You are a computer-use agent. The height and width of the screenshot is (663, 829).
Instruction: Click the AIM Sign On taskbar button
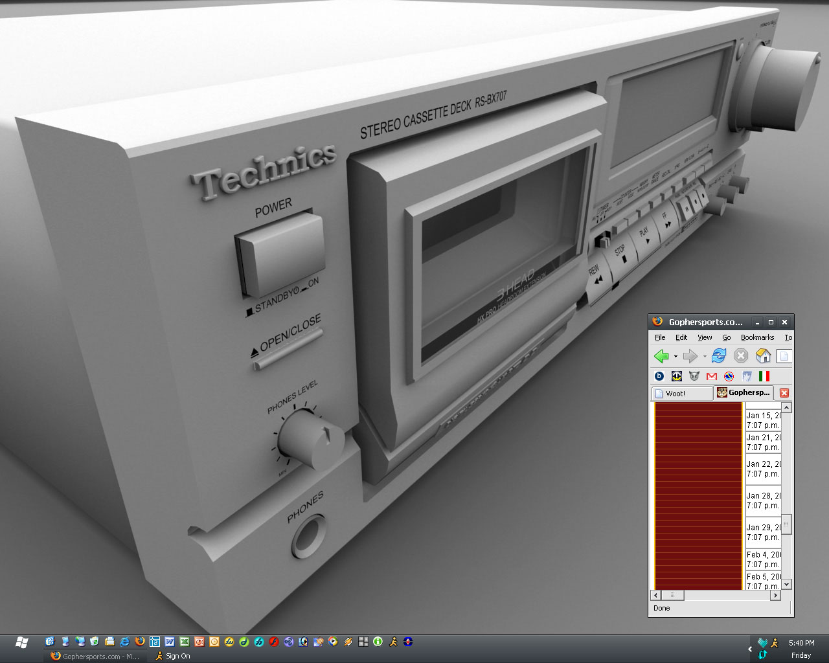click(x=172, y=656)
